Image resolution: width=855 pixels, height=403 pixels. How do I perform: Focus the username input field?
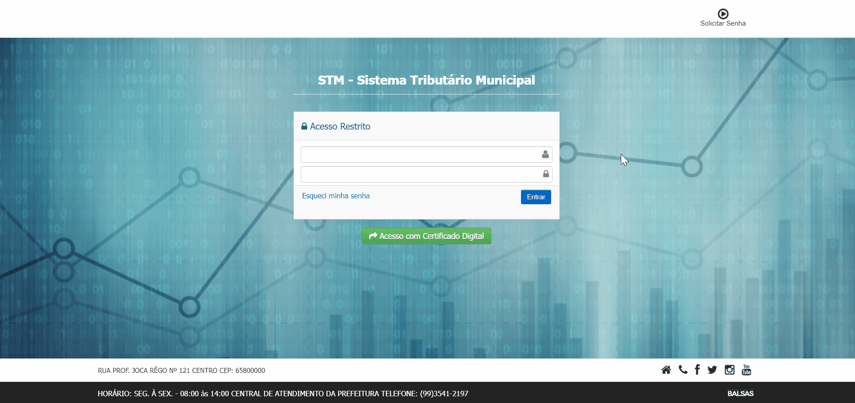(x=426, y=154)
